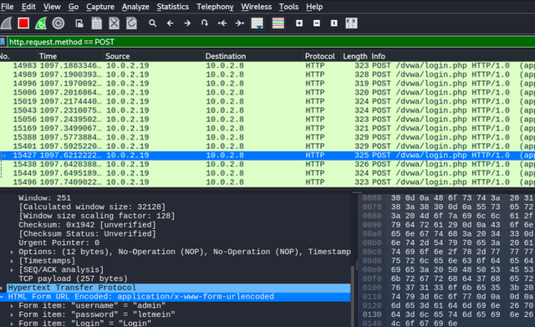Open the Tools menu

click(288, 7)
